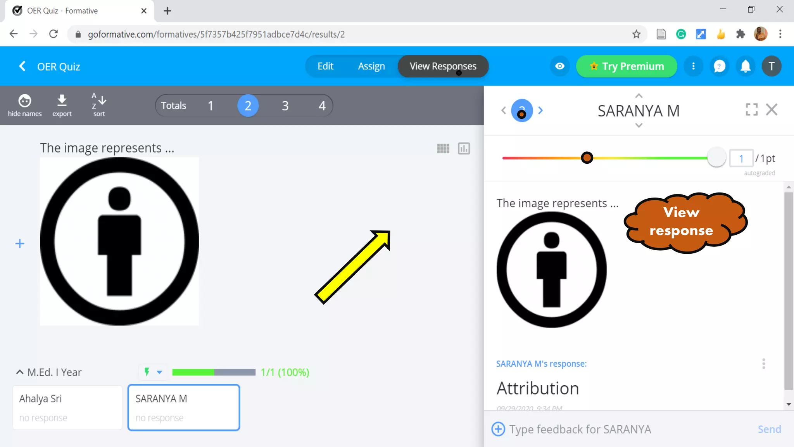This screenshot has width=794, height=447.
Task: Click the add attachment plus icon in feedback
Action: [498, 429]
